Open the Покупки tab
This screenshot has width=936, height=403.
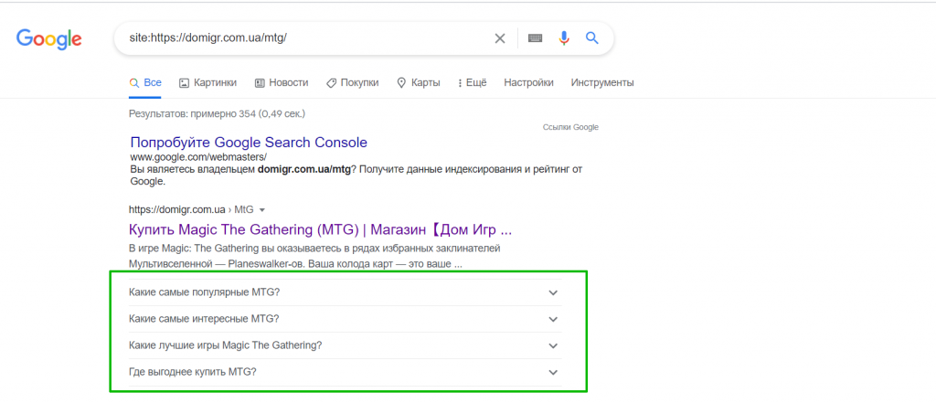352,83
